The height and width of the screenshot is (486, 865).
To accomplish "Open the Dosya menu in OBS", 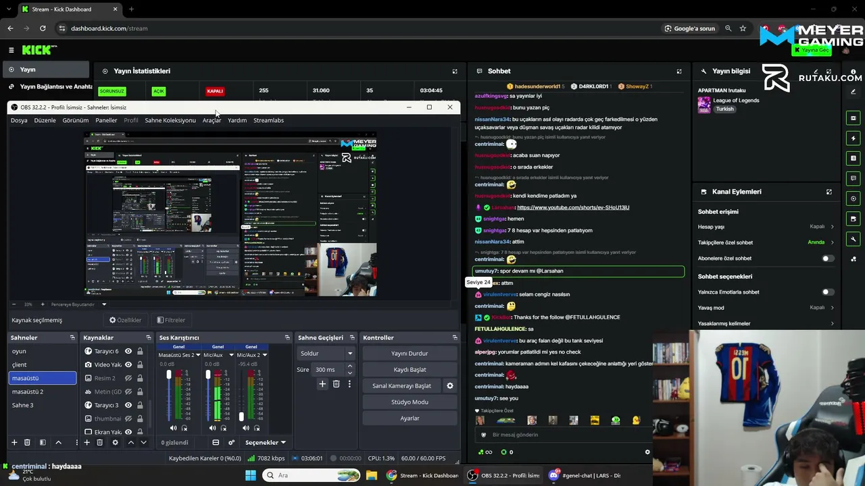I will point(19,120).
